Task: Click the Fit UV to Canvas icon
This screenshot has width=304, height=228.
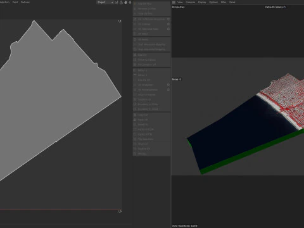Action: tap(135, 60)
